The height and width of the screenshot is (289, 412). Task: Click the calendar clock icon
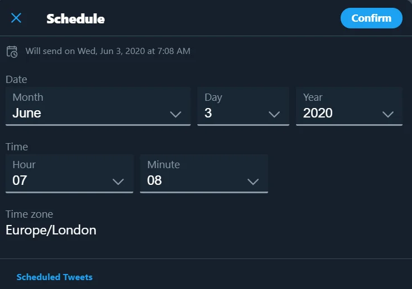(12, 51)
